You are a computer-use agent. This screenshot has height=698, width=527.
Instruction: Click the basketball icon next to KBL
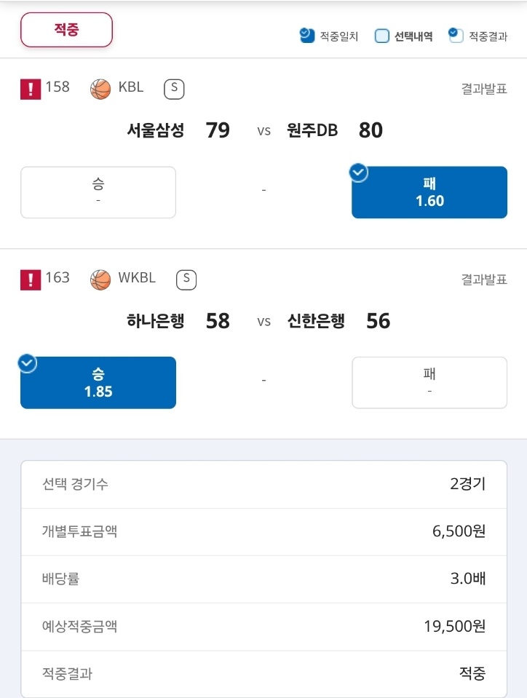coord(100,89)
